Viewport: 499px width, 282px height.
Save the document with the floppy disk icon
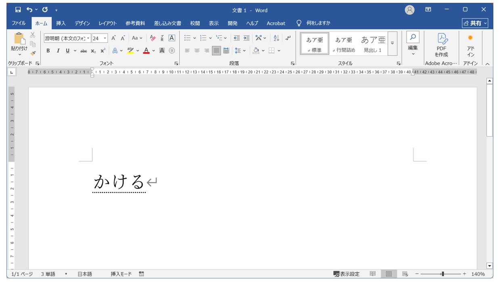tap(18, 10)
